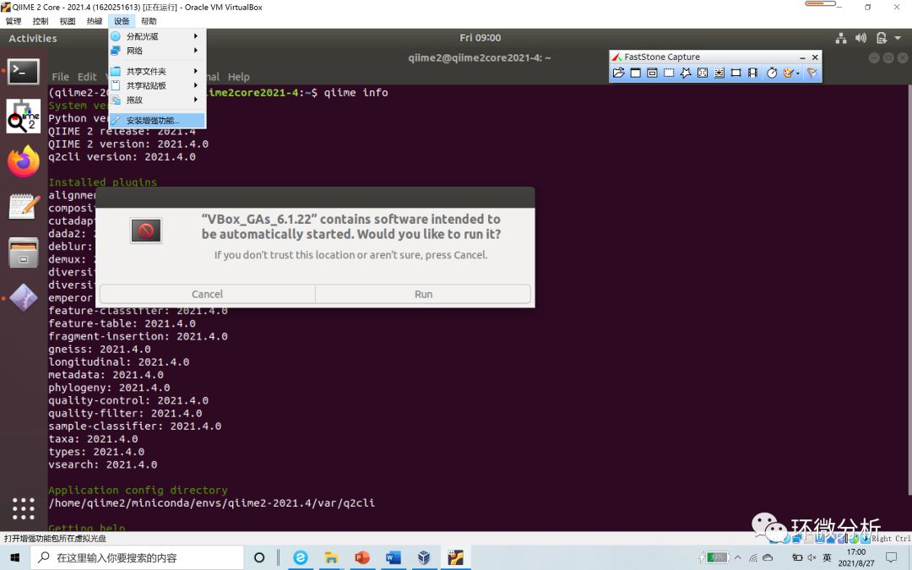Launch QIIME 2 View from dock
Viewport: 912px width, 570px height.
(24, 116)
